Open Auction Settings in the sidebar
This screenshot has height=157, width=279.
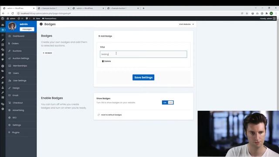[x=21, y=58]
